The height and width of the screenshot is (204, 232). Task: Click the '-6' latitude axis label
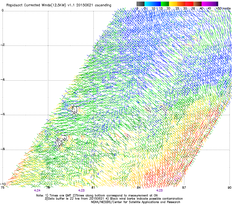(3, 114)
